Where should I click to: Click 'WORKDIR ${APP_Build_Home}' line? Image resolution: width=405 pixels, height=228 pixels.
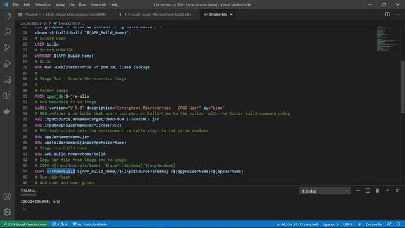(x=65, y=56)
